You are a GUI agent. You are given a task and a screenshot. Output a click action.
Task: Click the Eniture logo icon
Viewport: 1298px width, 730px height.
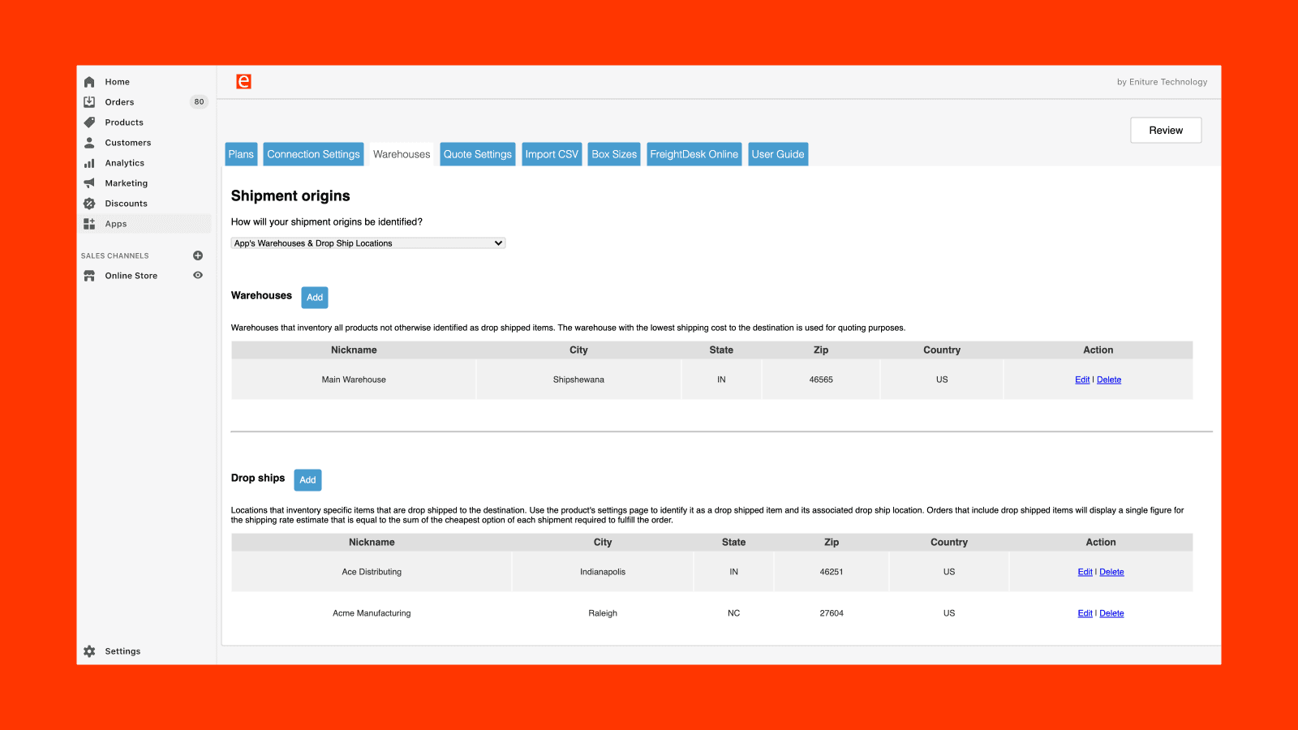click(243, 82)
